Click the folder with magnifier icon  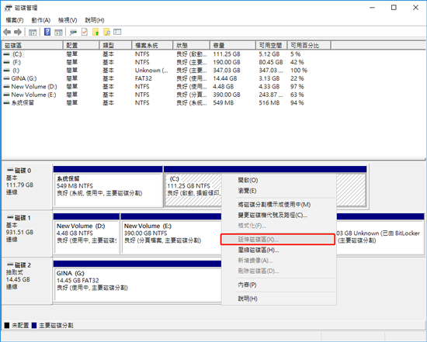pos(107,32)
